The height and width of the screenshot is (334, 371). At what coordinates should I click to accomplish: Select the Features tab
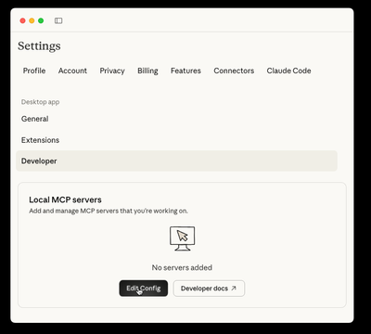(185, 71)
